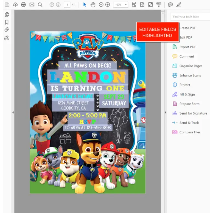Click the Find your tools search field
Screen dimensions: 213x213
pyautogui.click(x=190, y=17)
